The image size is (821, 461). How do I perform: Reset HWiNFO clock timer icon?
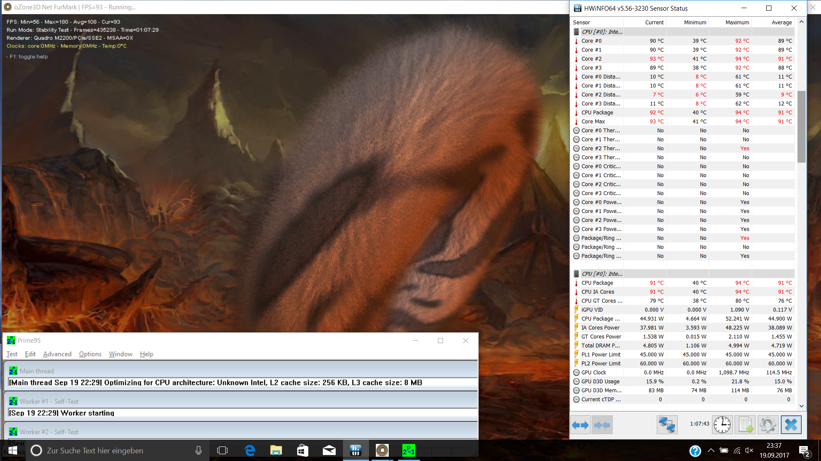(x=722, y=425)
